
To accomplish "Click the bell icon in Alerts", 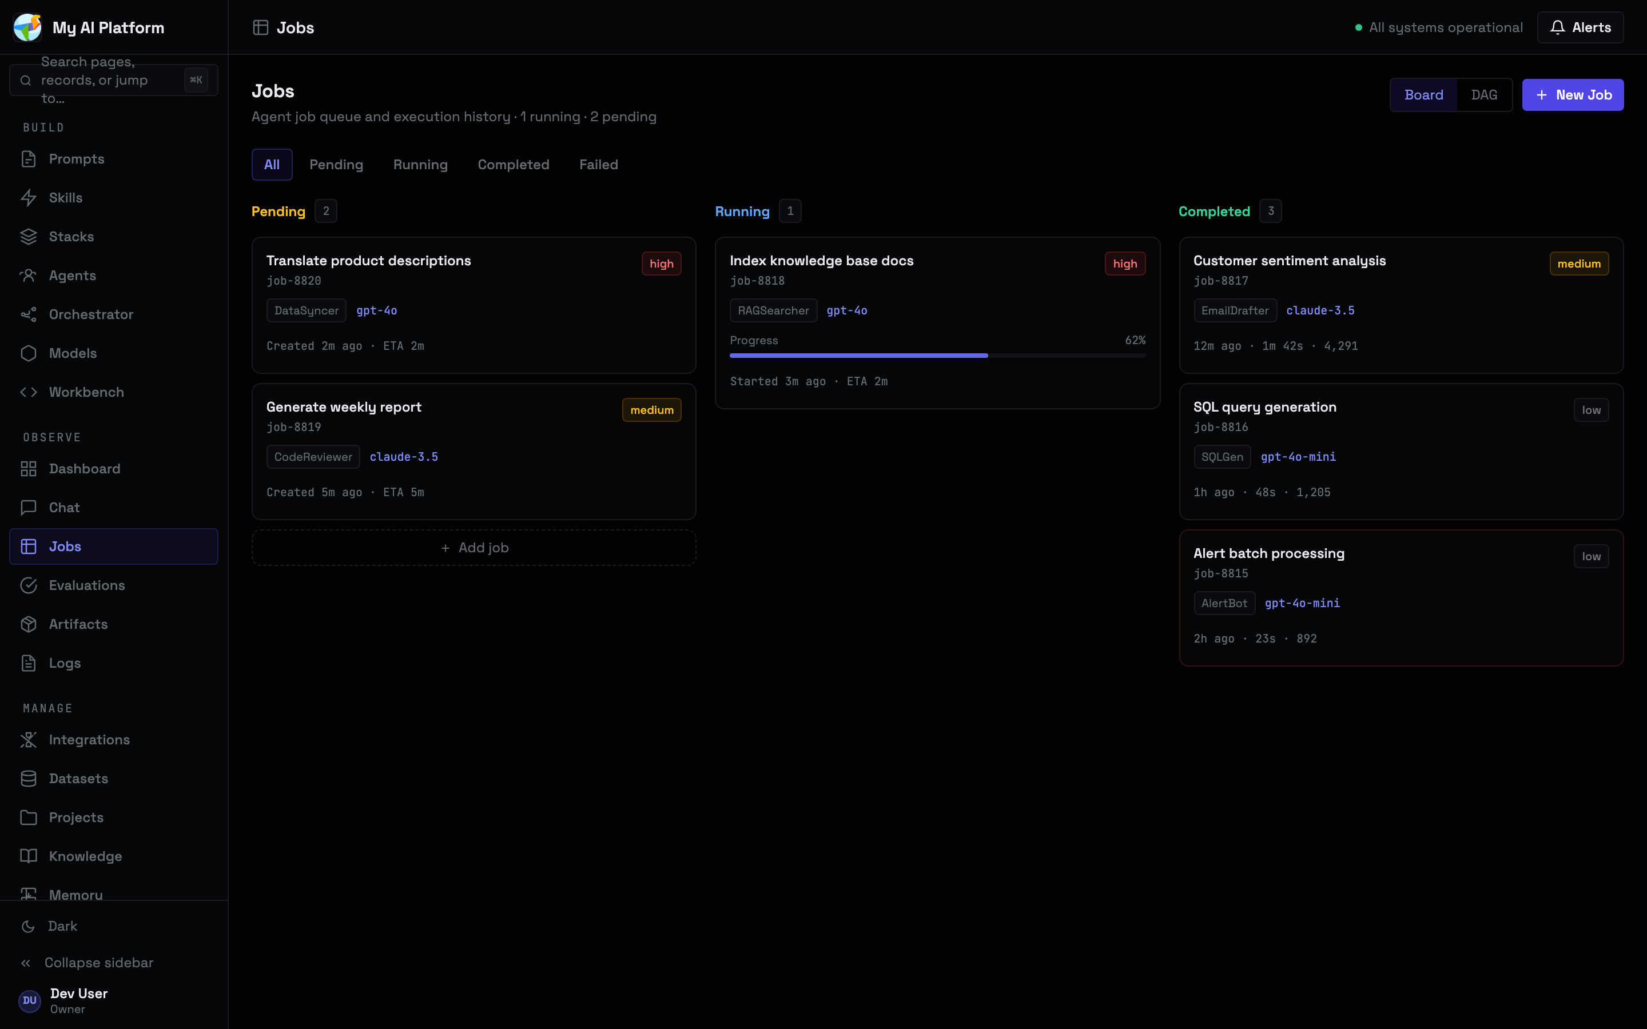I will coord(1557,27).
